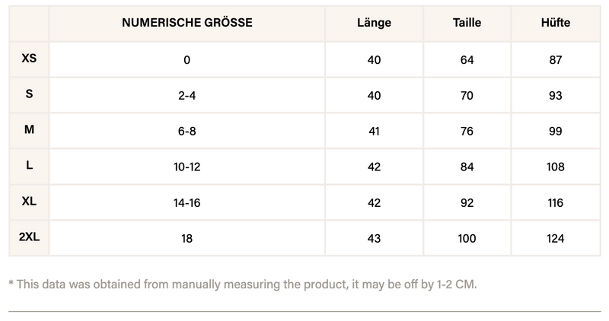Click the Taille column header

[x=467, y=23]
